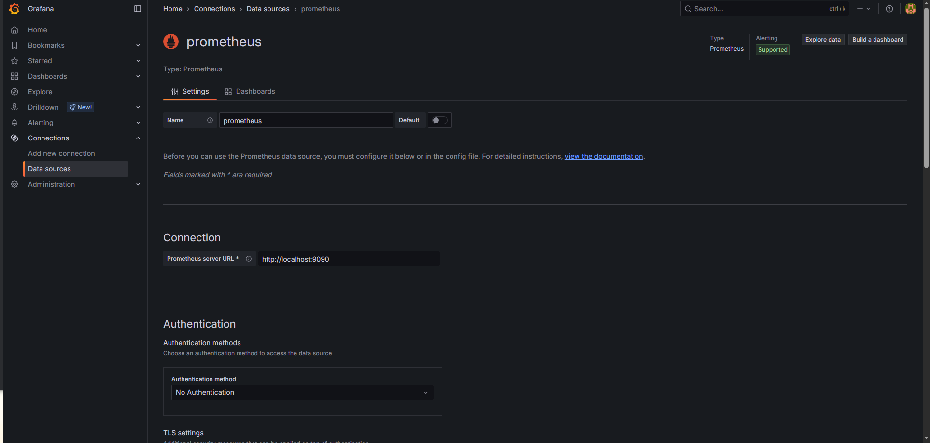Click the Type: Prometheus subtitle text
This screenshot has height=443, width=930.
pyautogui.click(x=193, y=69)
